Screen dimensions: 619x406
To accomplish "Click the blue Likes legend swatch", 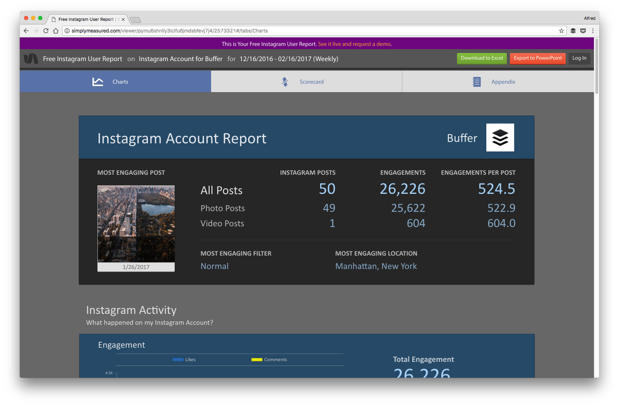I will (178, 360).
